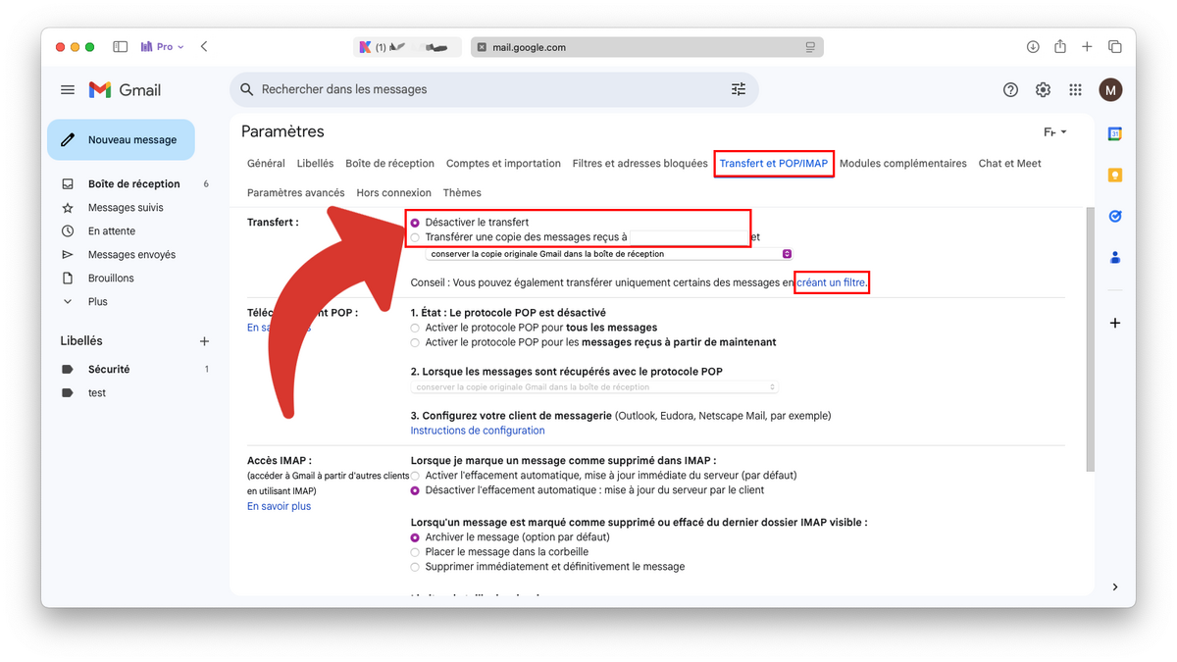Open Transfert et POP/IMAP tab

click(774, 164)
